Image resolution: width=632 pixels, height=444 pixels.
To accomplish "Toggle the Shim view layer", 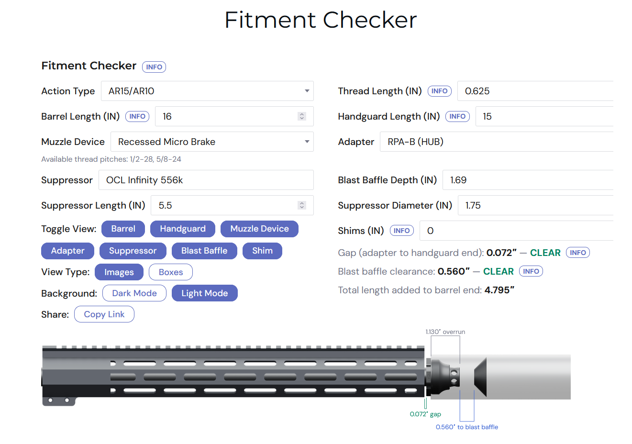I will [262, 251].
